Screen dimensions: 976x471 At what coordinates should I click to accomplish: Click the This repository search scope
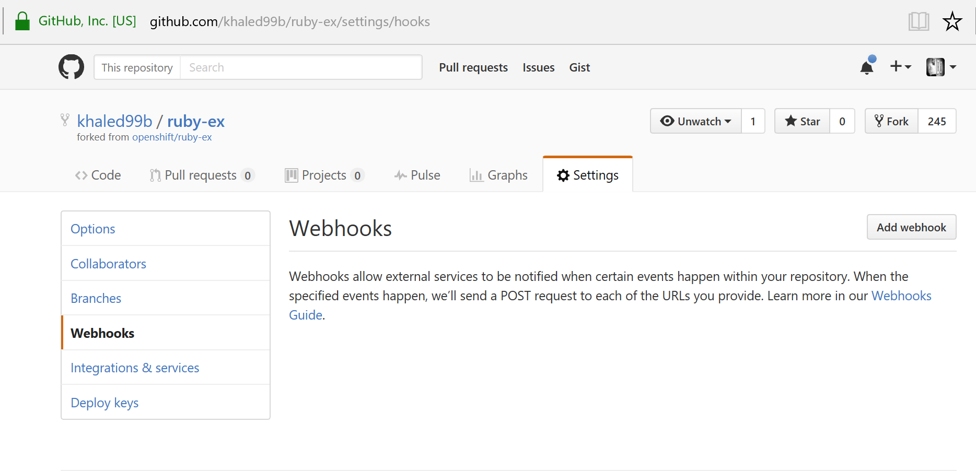137,67
